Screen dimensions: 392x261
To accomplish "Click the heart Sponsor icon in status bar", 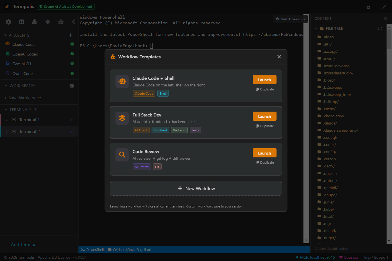I will pyautogui.click(x=341, y=257).
